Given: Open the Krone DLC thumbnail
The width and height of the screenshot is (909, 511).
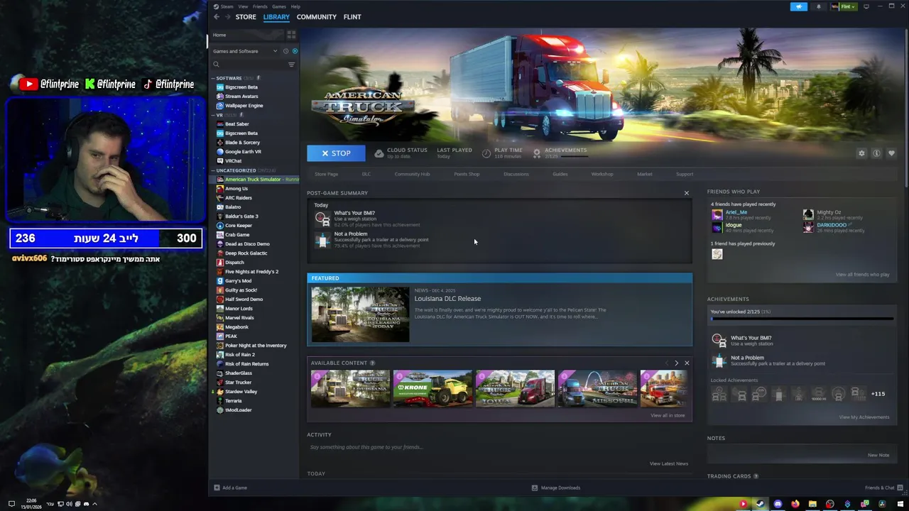Looking at the screenshot, I should pyautogui.click(x=432, y=389).
